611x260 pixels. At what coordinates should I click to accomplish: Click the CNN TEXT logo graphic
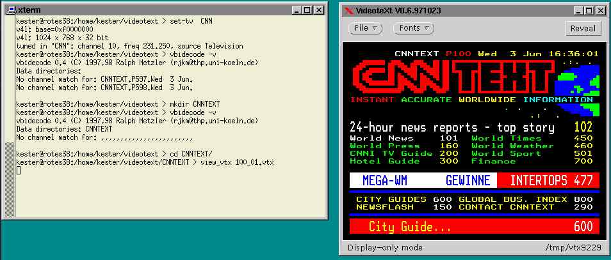pyautogui.click(x=453, y=78)
